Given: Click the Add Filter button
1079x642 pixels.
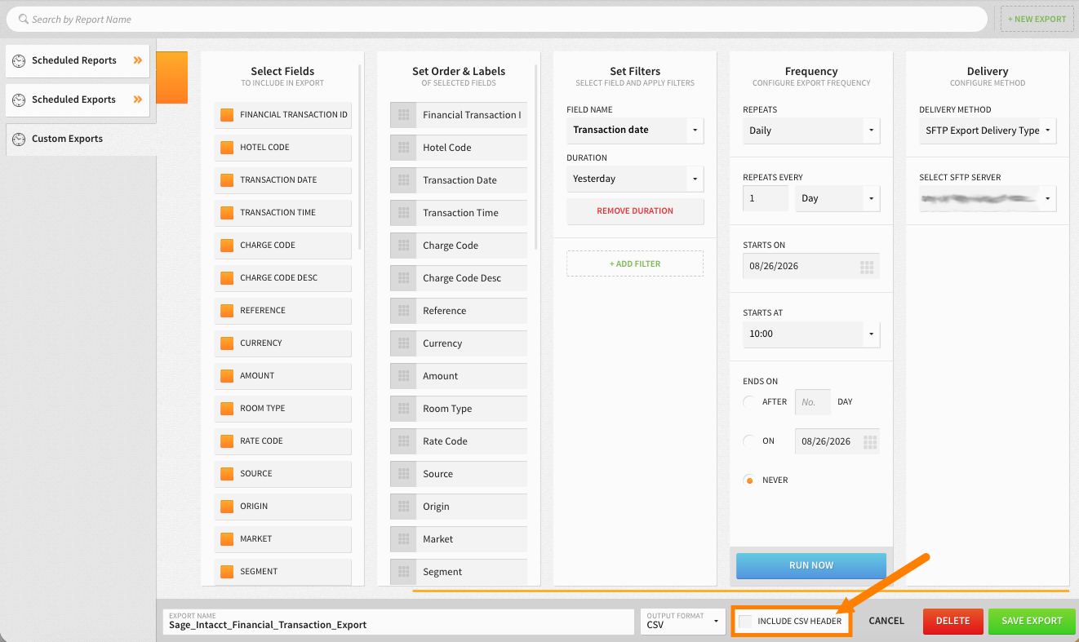Looking at the screenshot, I should click(635, 263).
